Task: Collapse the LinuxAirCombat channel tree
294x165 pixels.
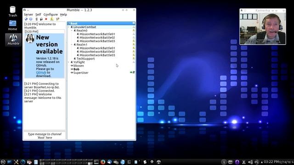Action: [x=69, y=27]
